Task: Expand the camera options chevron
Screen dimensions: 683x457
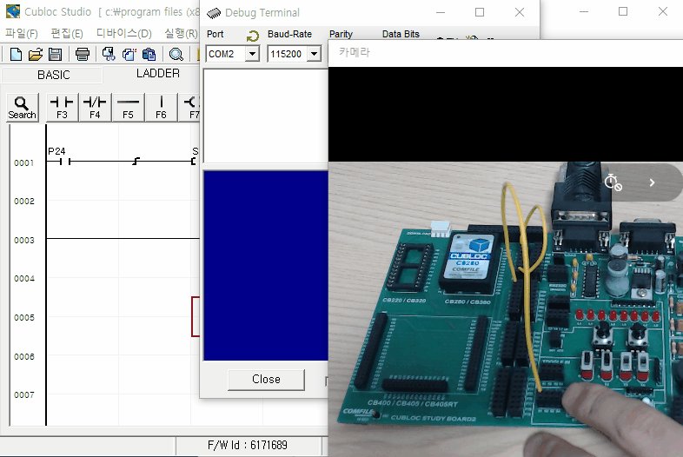Action: (652, 182)
